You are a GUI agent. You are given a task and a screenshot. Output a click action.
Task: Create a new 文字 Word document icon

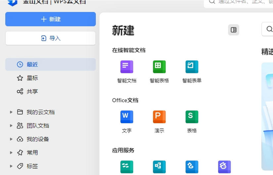(x=127, y=117)
